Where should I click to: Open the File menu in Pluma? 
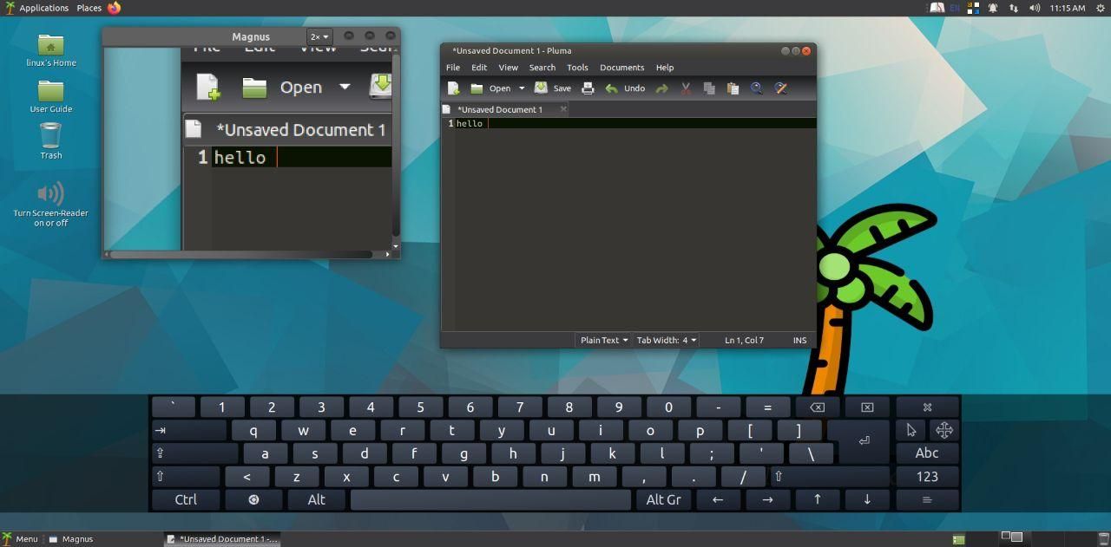click(453, 67)
